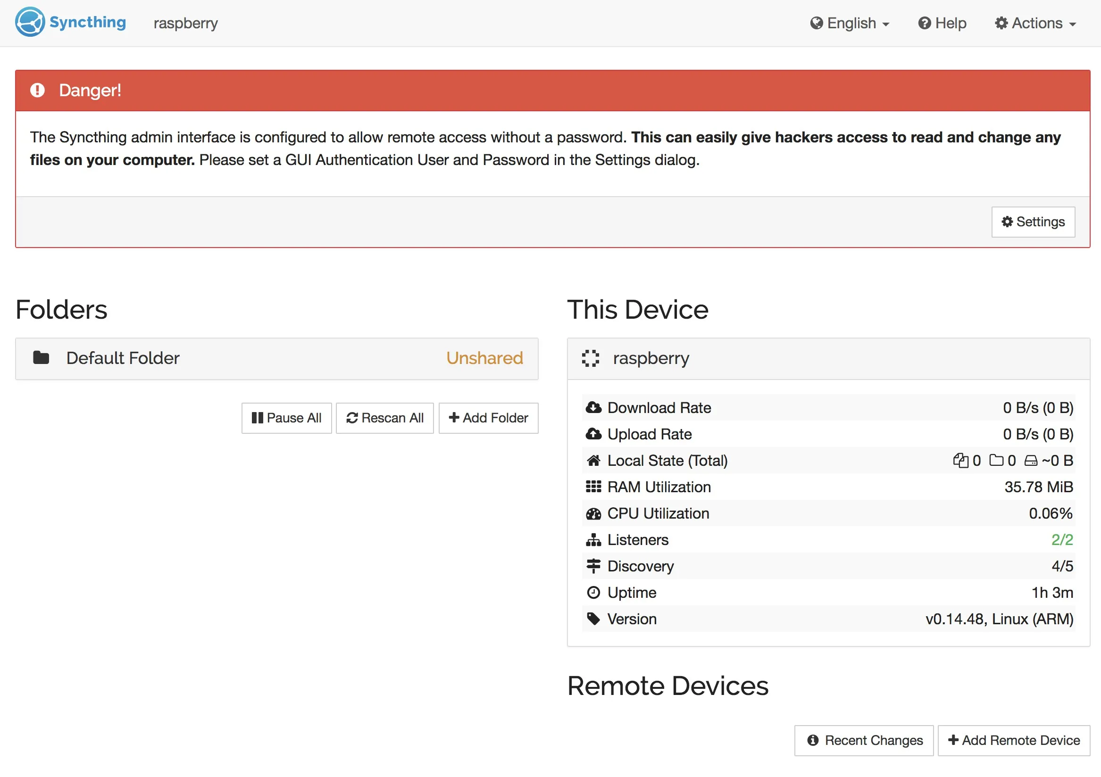
Task: Pause all folders
Action: point(286,418)
